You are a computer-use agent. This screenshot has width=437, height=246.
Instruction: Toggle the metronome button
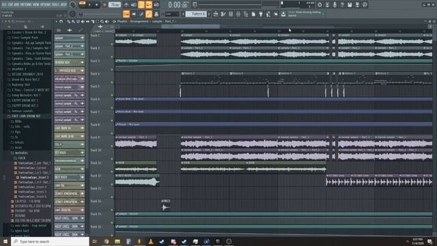126,5
